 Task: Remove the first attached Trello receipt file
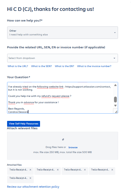click(x=30, y=170)
